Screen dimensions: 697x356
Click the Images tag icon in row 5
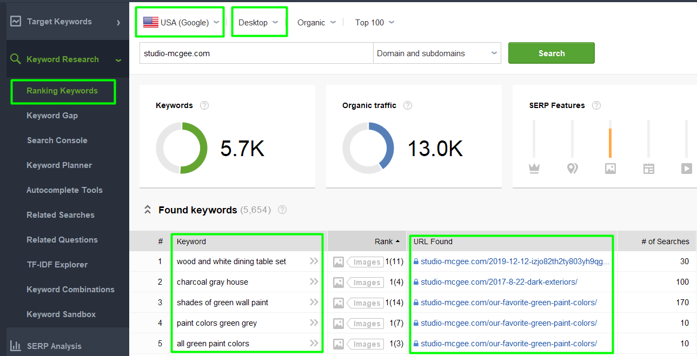coord(365,344)
